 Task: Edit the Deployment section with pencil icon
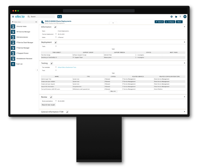click(56, 42)
